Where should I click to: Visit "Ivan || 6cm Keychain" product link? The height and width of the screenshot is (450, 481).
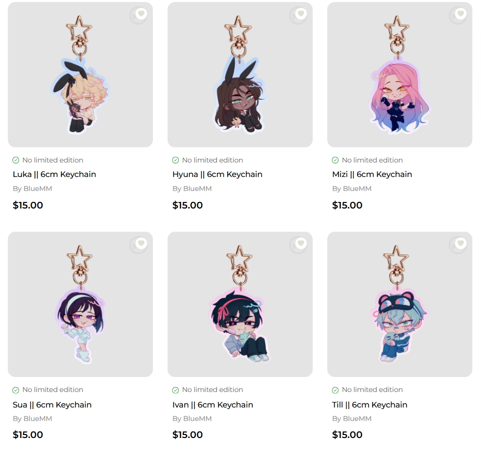point(213,404)
